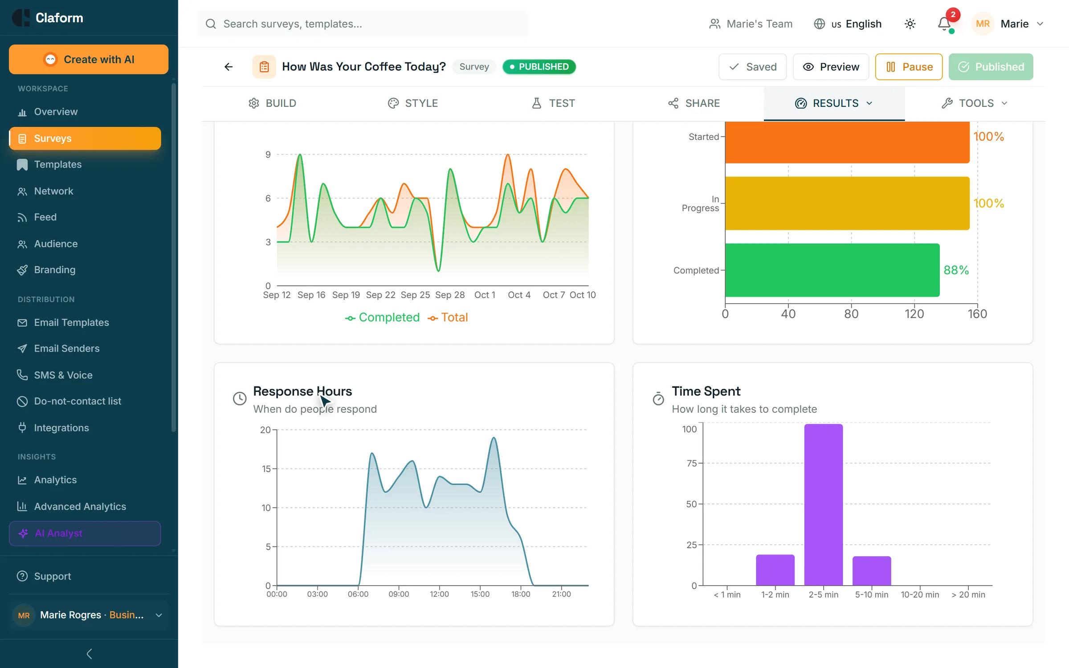1069x668 pixels.
Task: Open the English language selector
Action: [x=848, y=24]
